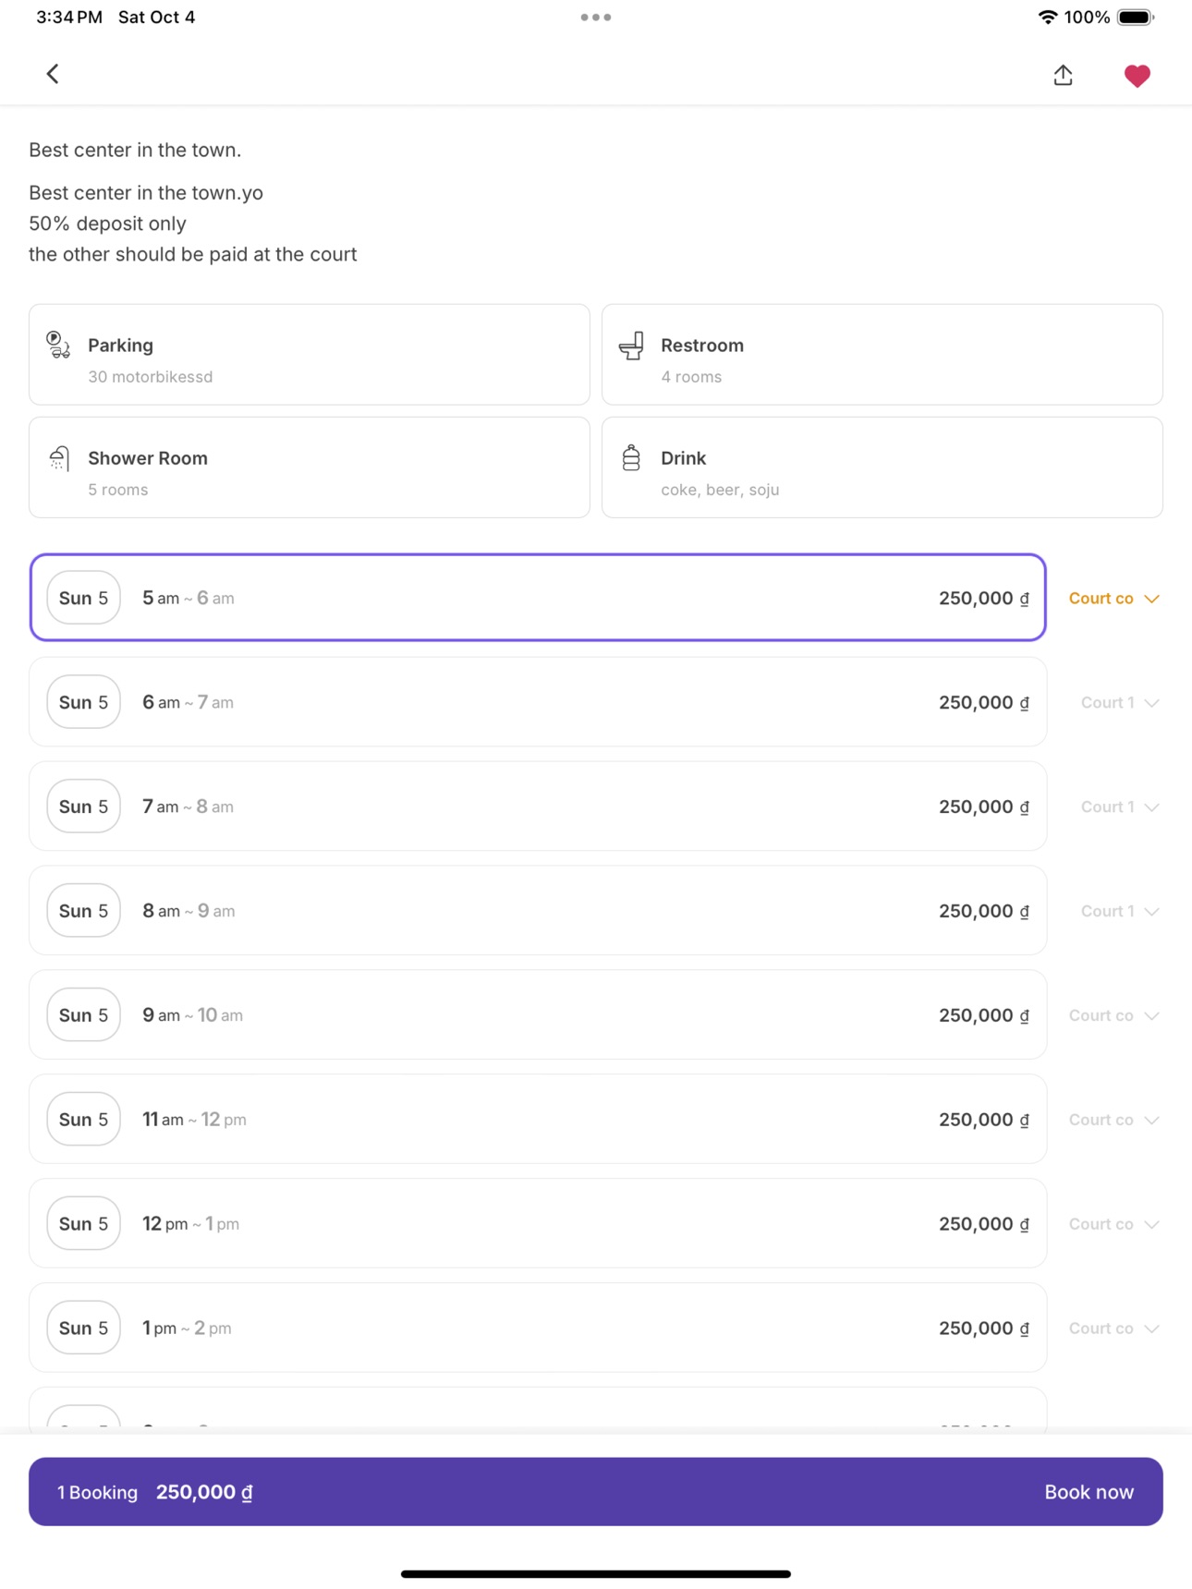Image resolution: width=1192 pixels, height=1589 pixels.
Task: Open court dropdown for 9 am slot
Action: tap(1113, 1016)
